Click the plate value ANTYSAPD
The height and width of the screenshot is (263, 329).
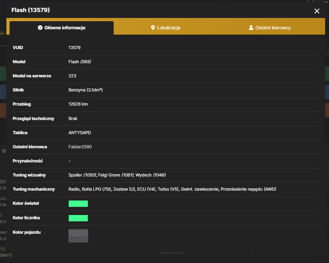pyautogui.click(x=80, y=133)
